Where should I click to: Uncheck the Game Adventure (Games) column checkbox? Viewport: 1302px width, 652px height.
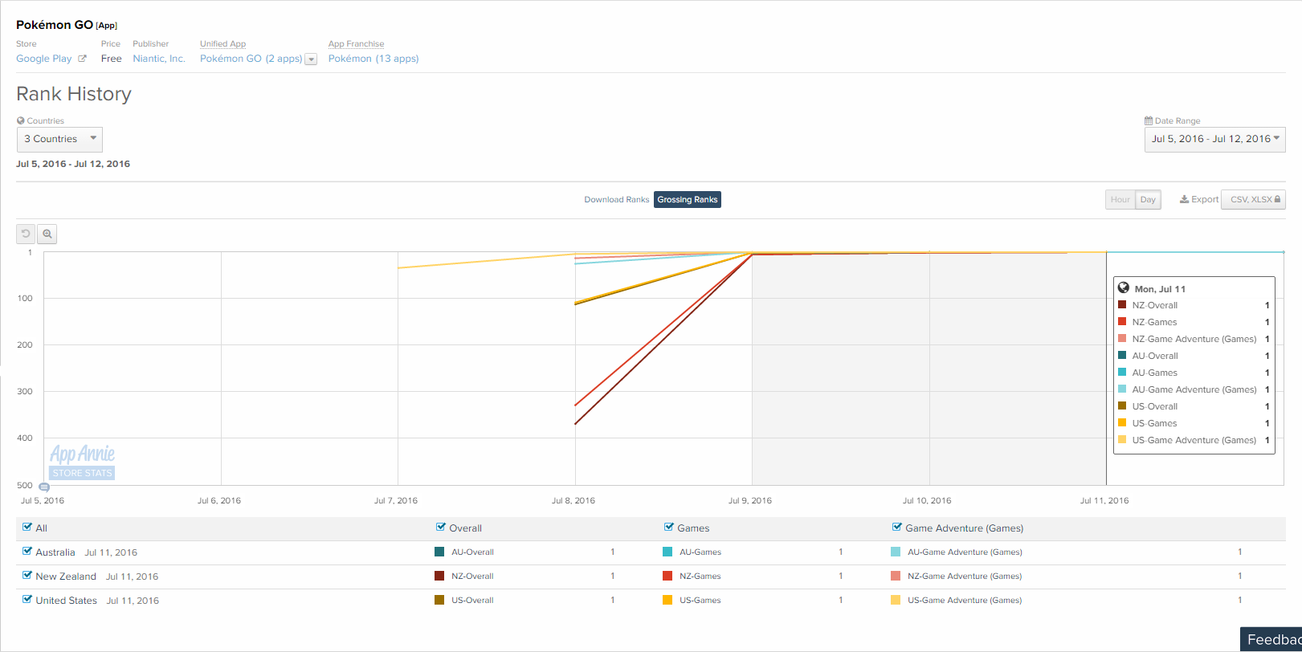[897, 528]
